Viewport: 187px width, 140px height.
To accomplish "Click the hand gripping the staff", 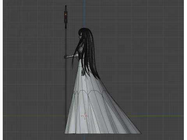I will [x=65, y=57].
